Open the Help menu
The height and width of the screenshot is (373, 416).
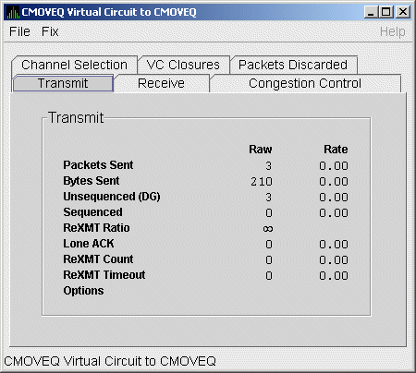[x=392, y=31]
